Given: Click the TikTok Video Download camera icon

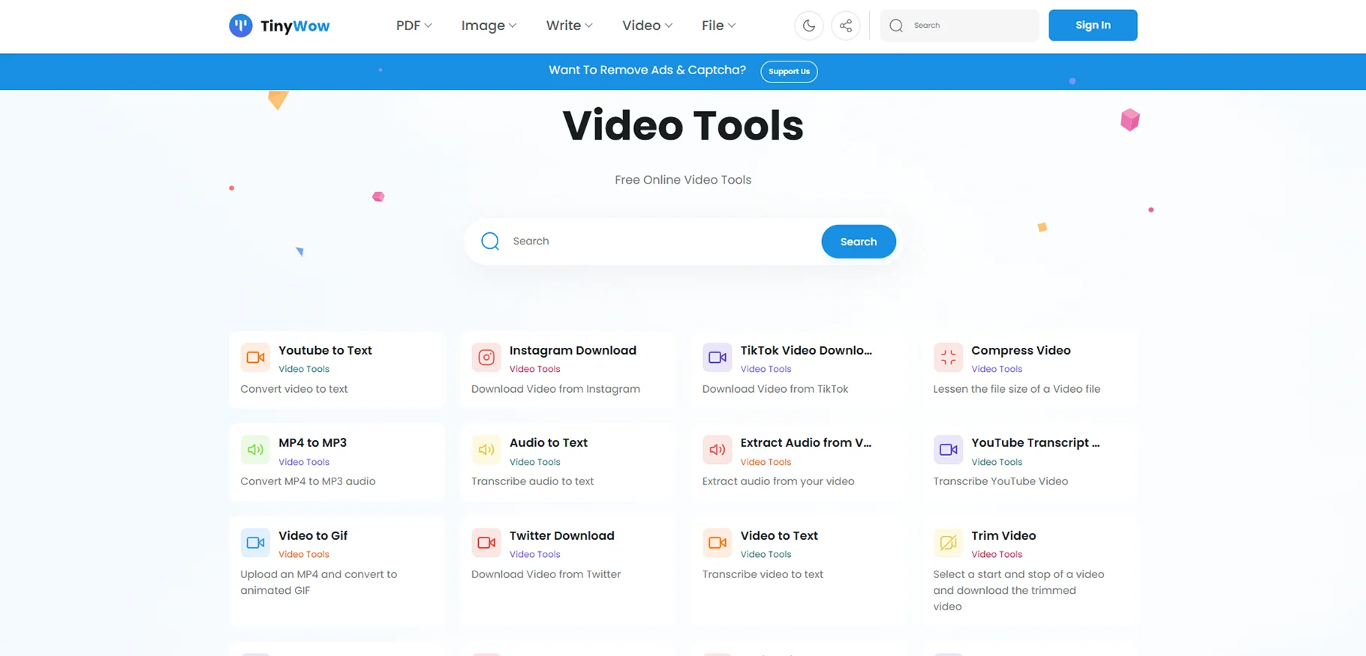Looking at the screenshot, I should (718, 358).
